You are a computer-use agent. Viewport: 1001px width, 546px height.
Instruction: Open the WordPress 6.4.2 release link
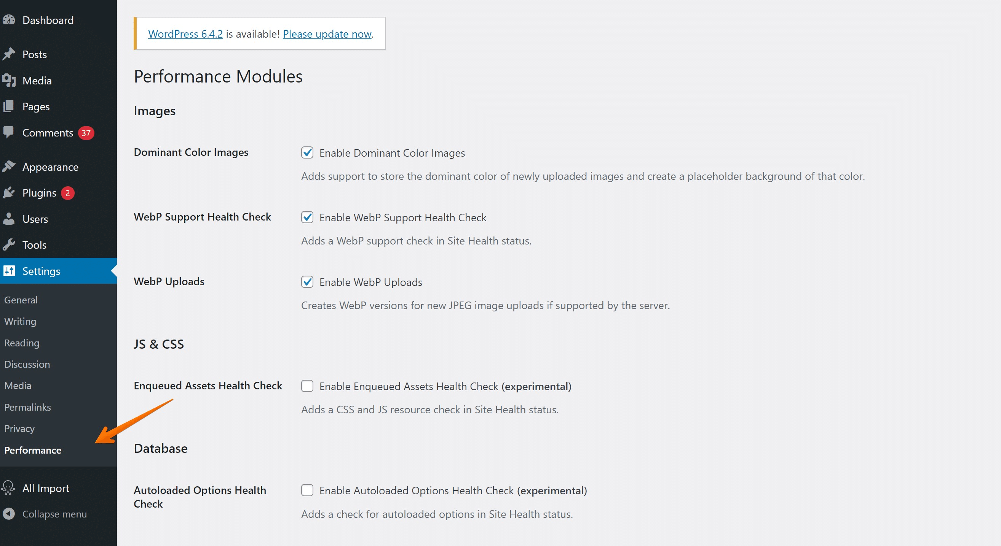pyautogui.click(x=185, y=34)
